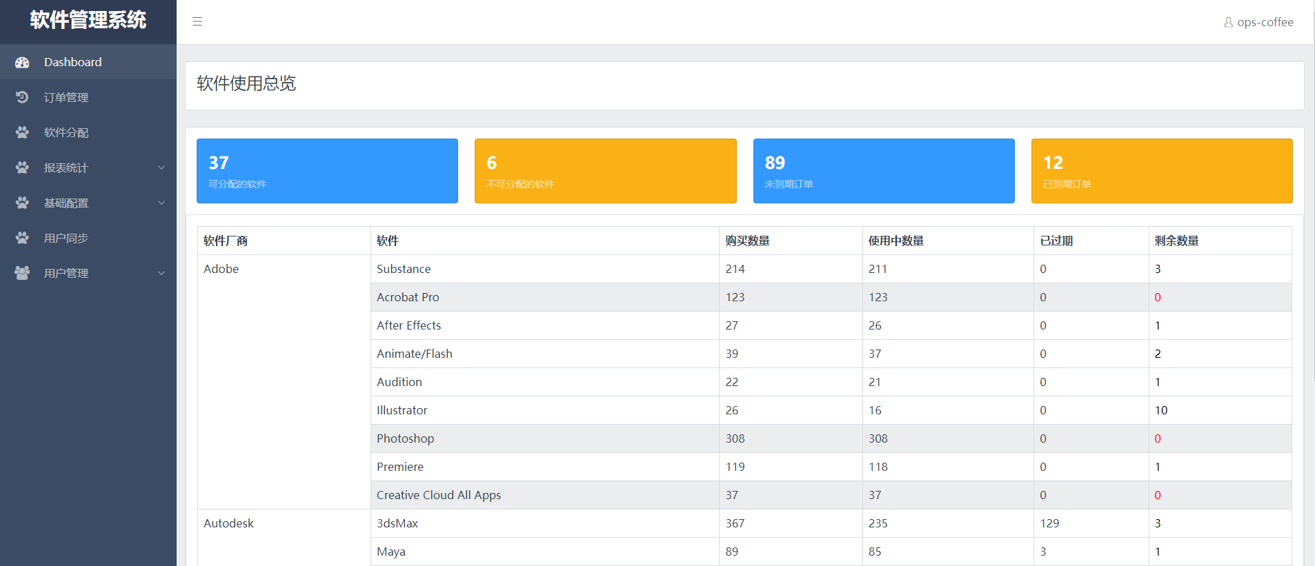Click the 软件管理系统 title logo
The image size is (1315, 566).
point(88,20)
